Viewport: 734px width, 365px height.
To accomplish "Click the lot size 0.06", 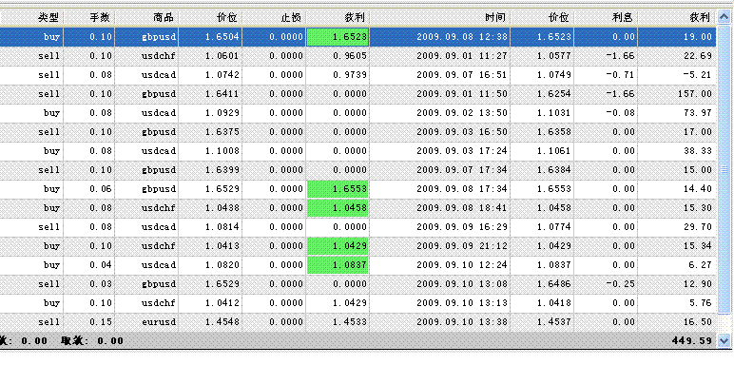I will click(x=101, y=189).
